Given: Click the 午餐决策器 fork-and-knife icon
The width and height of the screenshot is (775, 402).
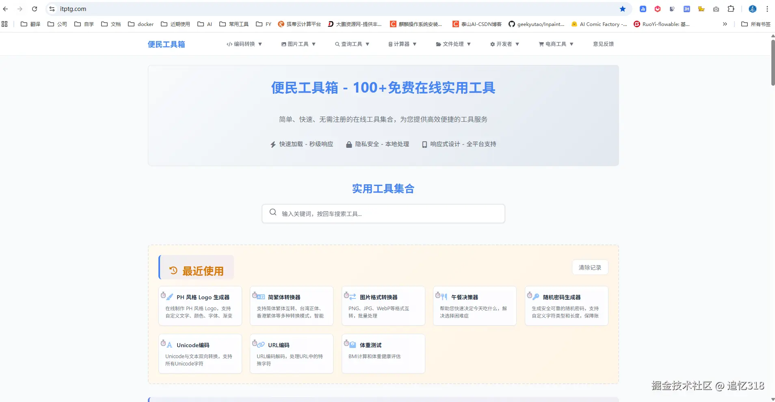Looking at the screenshot, I should [x=444, y=297].
